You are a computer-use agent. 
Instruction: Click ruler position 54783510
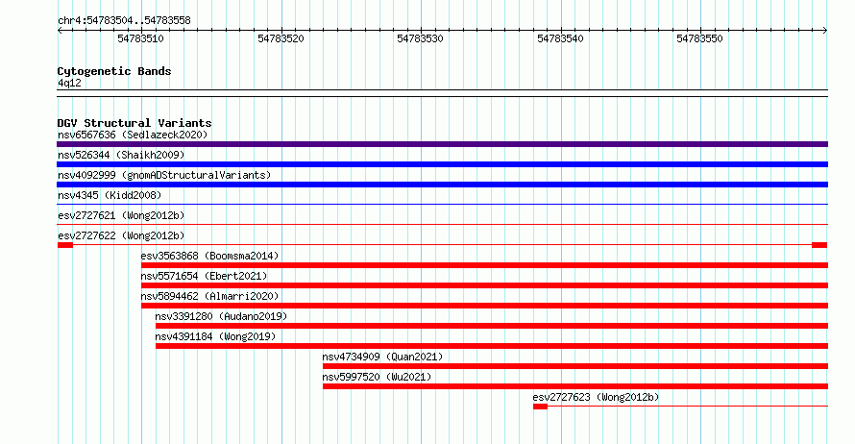(140, 38)
